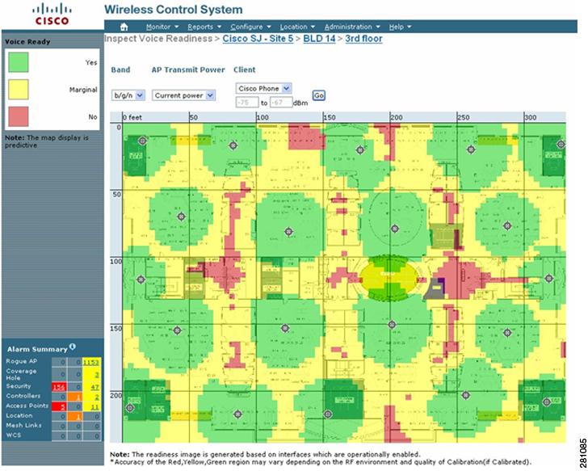Image resolution: width=588 pixels, height=471 pixels.
Task: Select the AP marker inside the round room near 200 feet
Action: point(394,229)
